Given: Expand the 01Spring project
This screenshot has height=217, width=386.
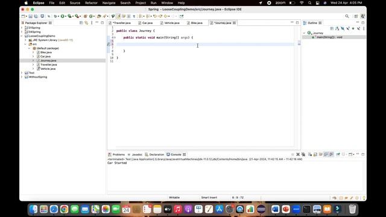Looking at the screenshot, I should click(22, 28).
